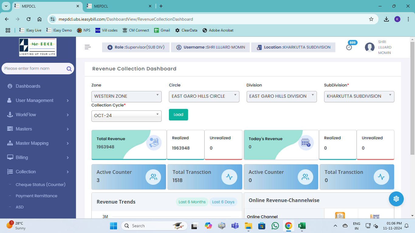Open Payment Remittance under Collection

[36, 196]
